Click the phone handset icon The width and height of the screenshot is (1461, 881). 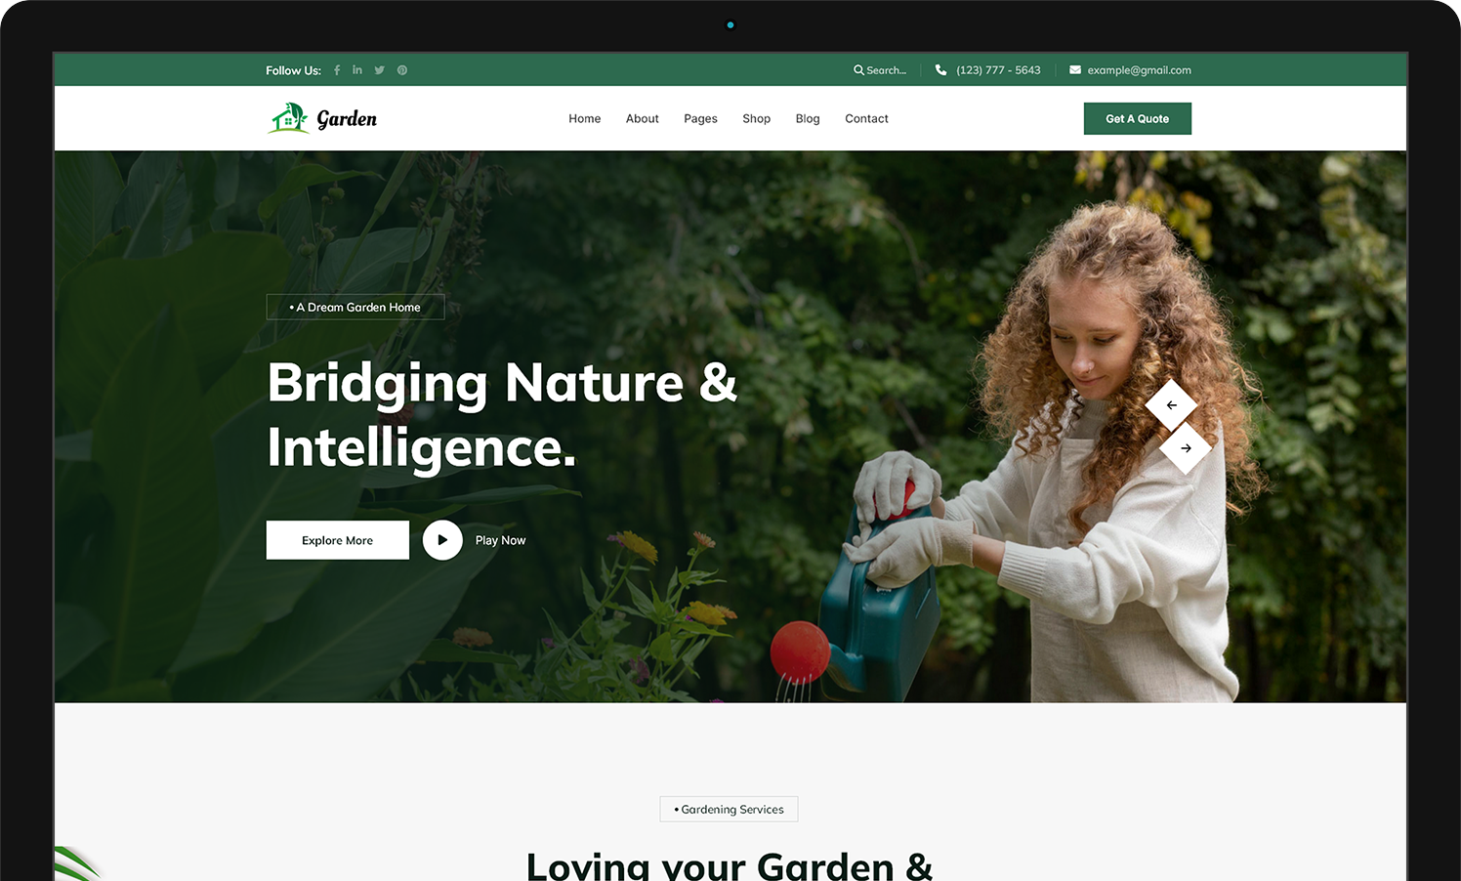tap(940, 70)
